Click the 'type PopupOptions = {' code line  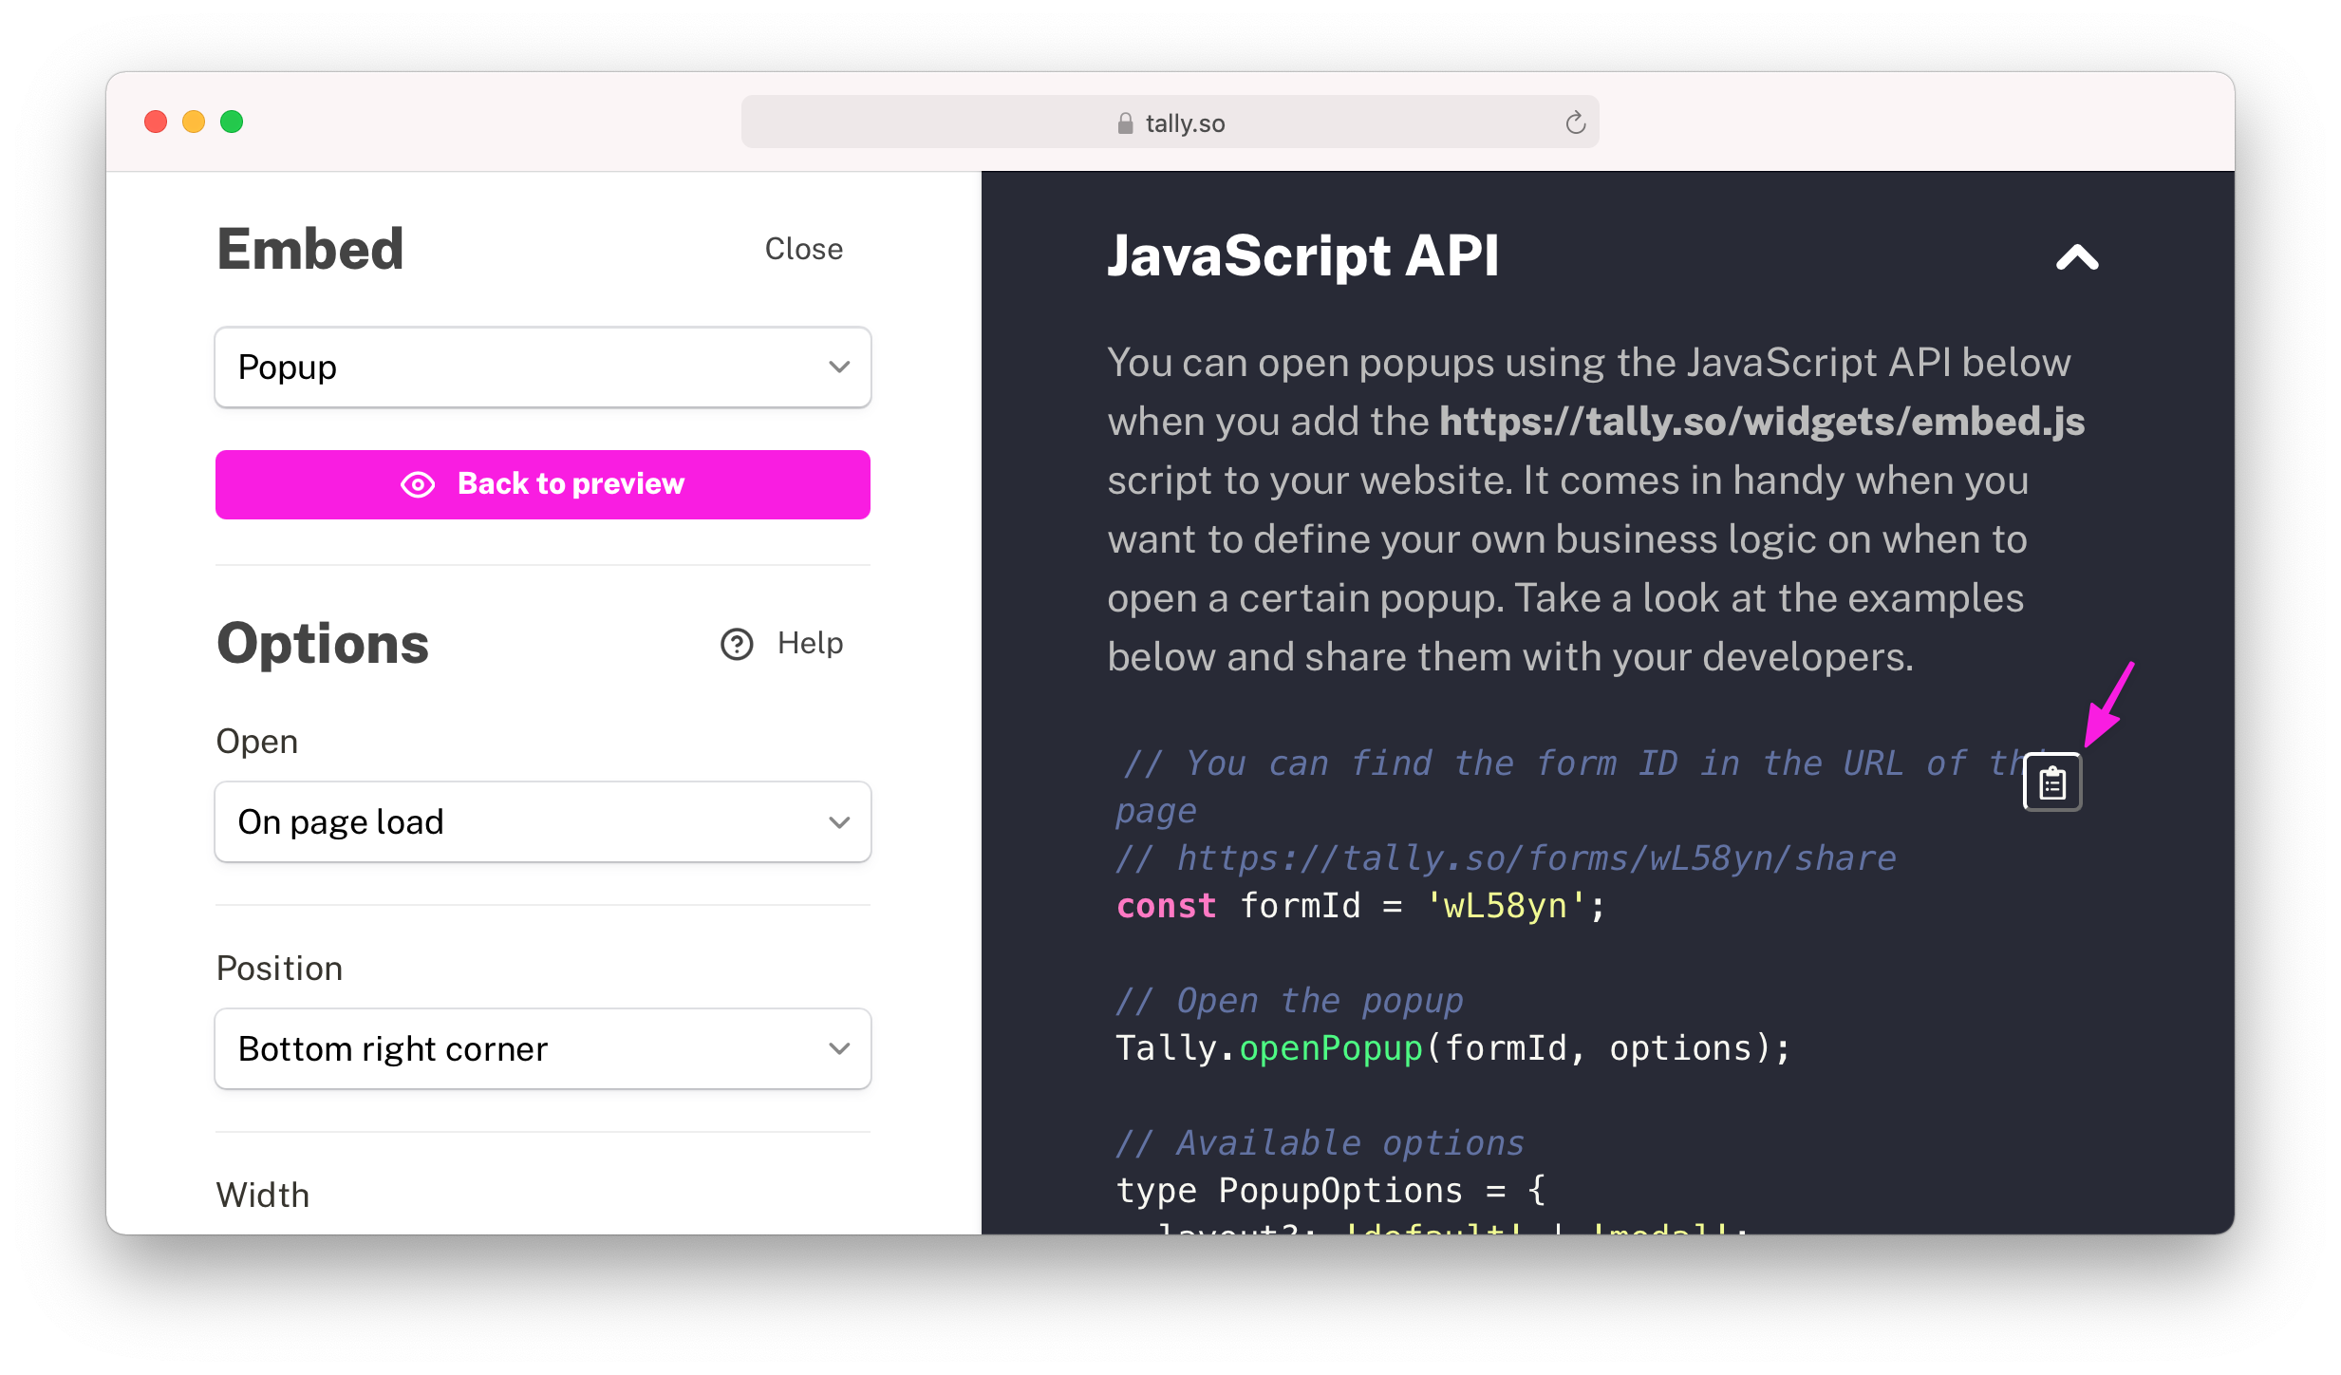(x=1331, y=1191)
